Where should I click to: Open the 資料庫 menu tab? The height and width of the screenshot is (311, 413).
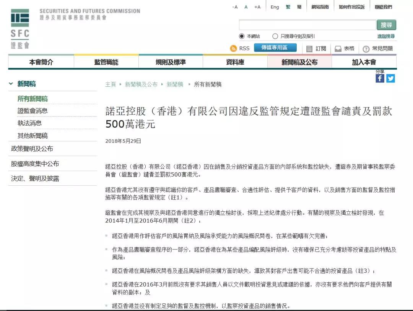point(235,62)
